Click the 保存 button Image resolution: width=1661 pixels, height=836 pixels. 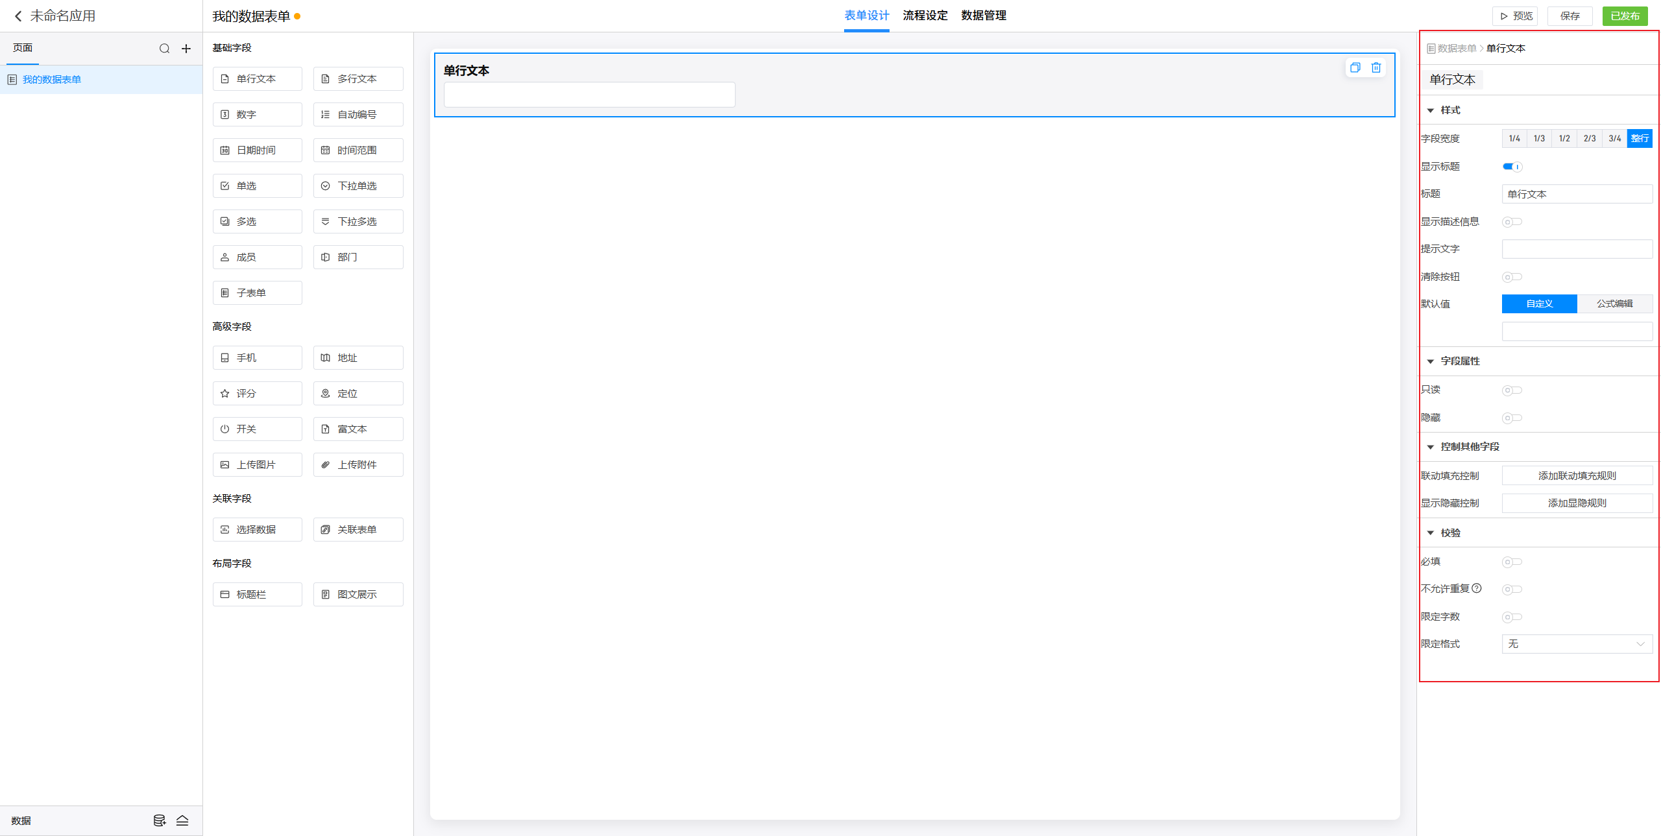(x=1570, y=16)
